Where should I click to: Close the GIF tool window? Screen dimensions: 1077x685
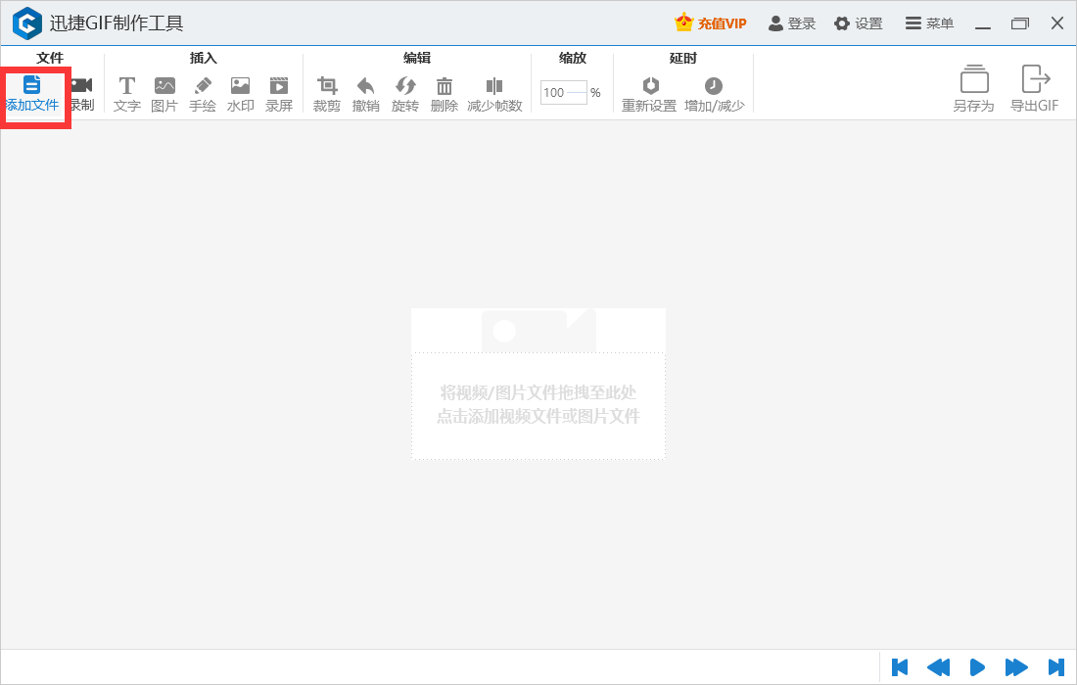coord(1057,23)
